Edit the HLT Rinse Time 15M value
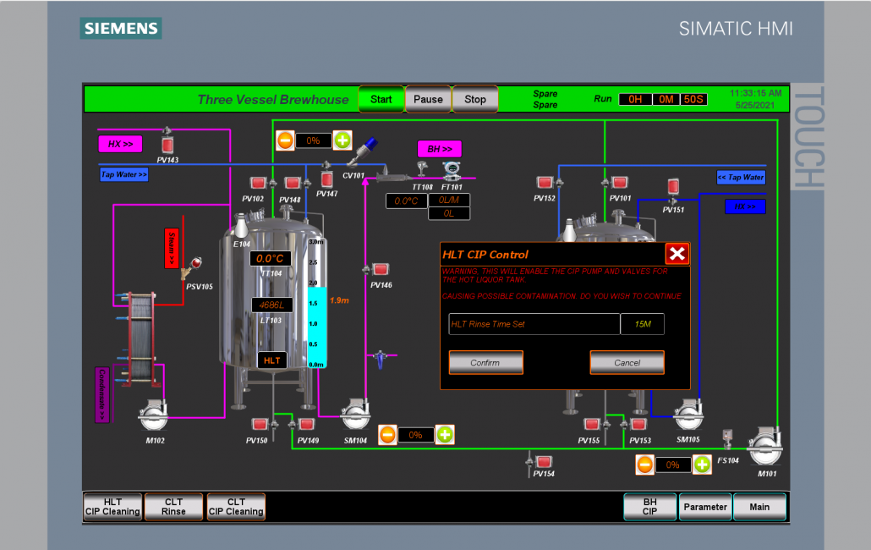The image size is (871, 550). [x=642, y=324]
